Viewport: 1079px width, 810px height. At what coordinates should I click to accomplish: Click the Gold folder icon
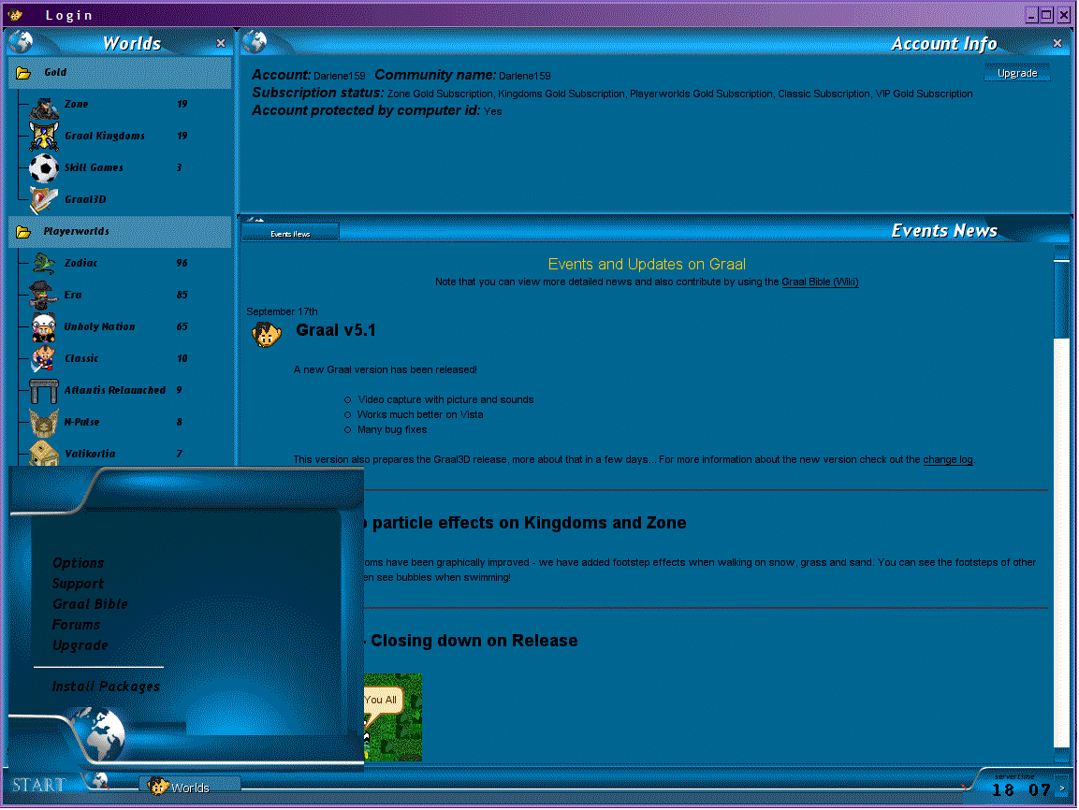(x=23, y=73)
